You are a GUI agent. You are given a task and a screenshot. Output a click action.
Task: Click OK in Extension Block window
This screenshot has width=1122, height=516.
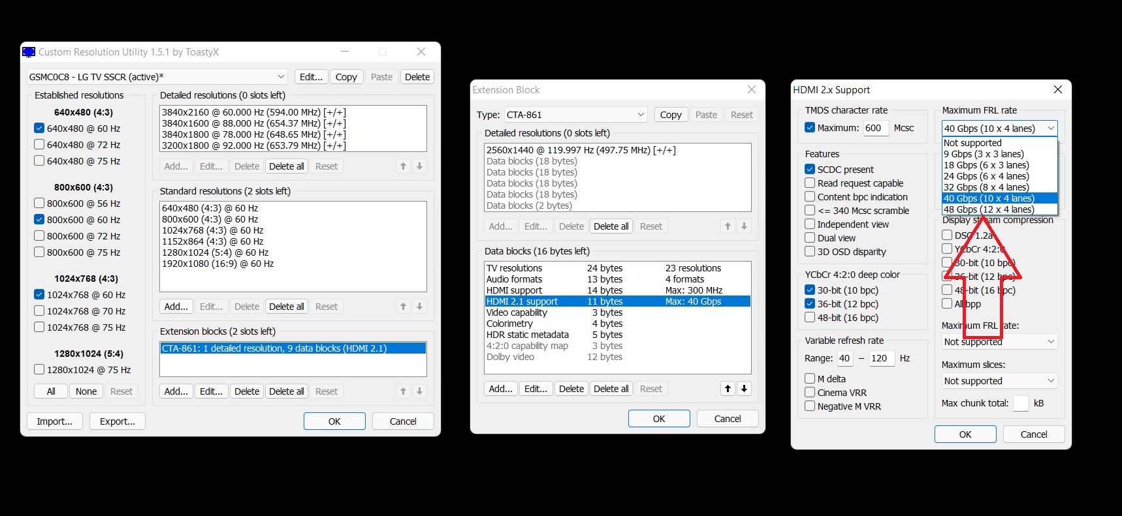(659, 419)
